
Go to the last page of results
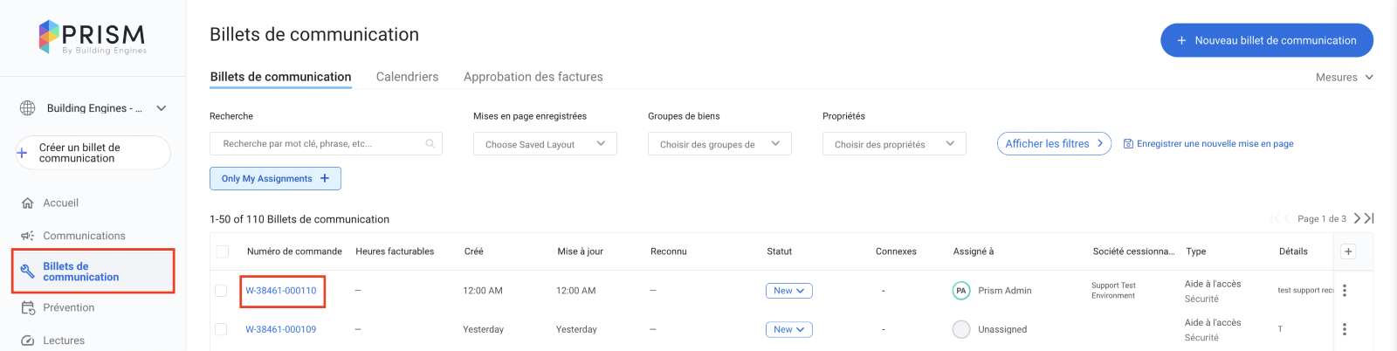pos(1369,218)
